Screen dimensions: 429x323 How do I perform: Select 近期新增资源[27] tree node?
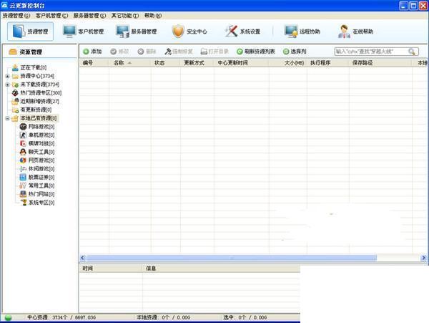click(39, 102)
